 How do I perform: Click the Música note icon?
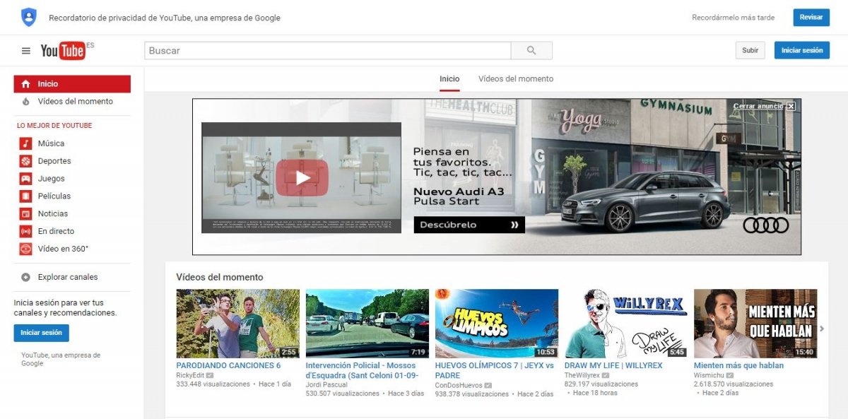[x=25, y=143]
